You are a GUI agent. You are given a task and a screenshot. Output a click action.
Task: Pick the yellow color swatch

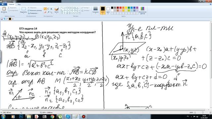pos(126,8)
